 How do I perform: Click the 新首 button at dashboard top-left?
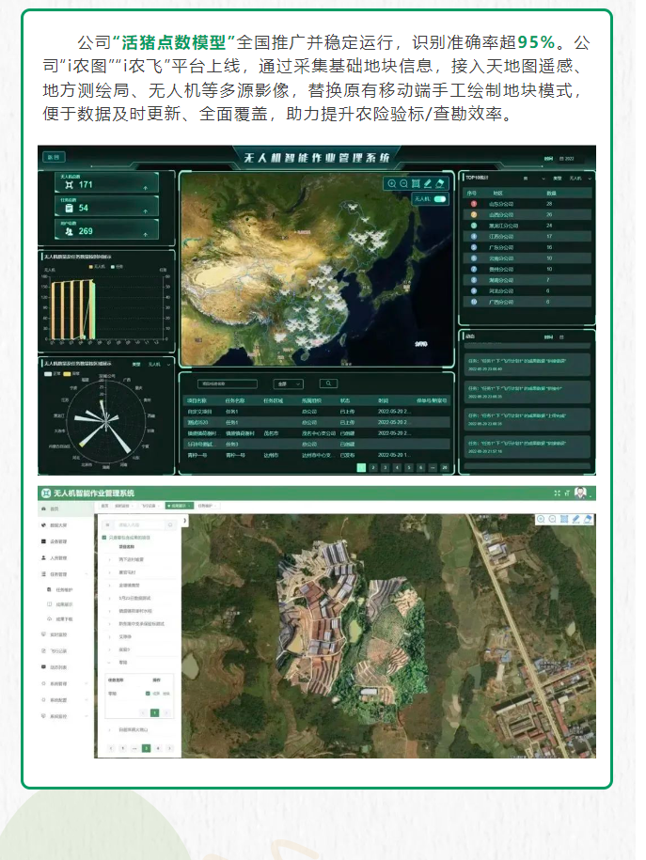click(x=54, y=157)
